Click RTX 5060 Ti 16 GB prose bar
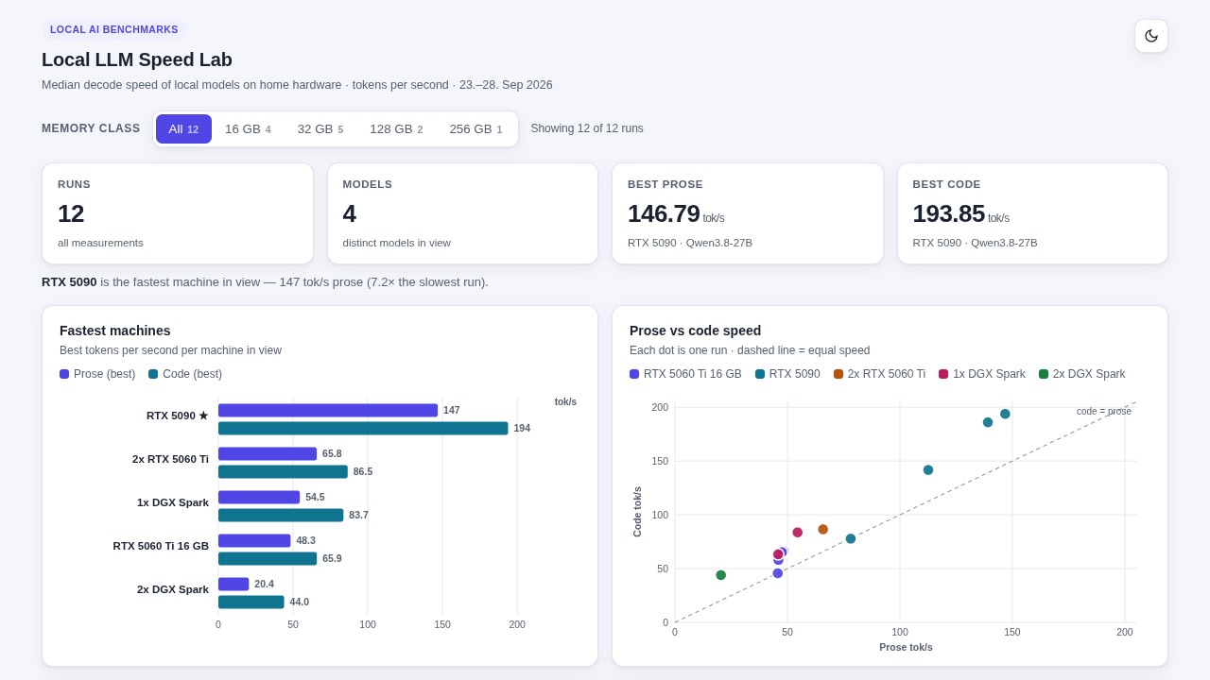This screenshot has height=680, width=1210. (x=254, y=540)
